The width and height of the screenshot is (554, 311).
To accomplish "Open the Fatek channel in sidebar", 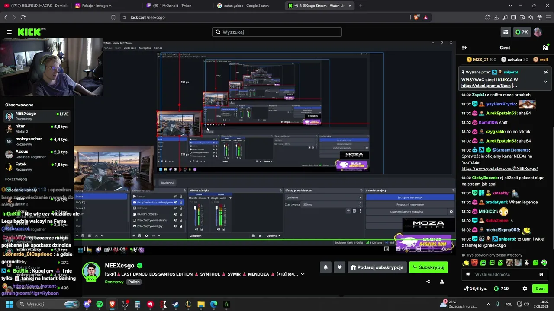I will [x=37, y=166].
